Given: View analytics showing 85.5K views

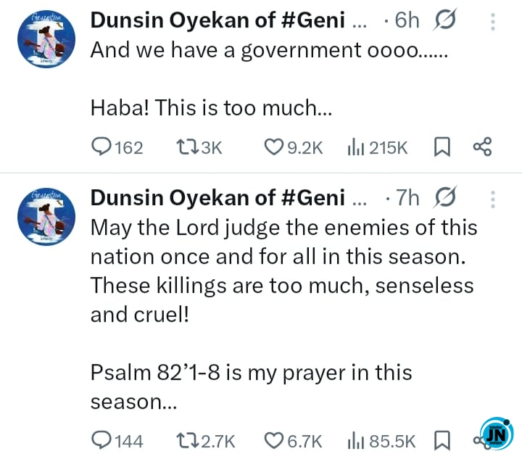Looking at the screenshot, I should point(355,440).
